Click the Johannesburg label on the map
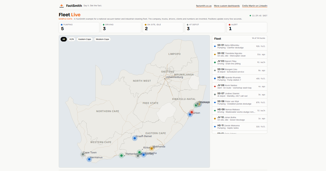 174,77
